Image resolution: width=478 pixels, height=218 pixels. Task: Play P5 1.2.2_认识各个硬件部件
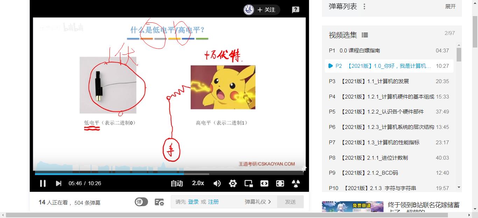[389, 112]
